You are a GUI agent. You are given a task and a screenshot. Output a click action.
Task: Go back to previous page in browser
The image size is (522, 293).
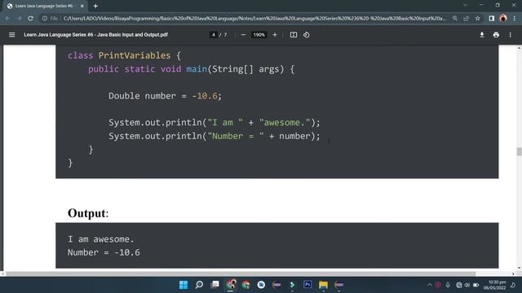tap(7, 19)
